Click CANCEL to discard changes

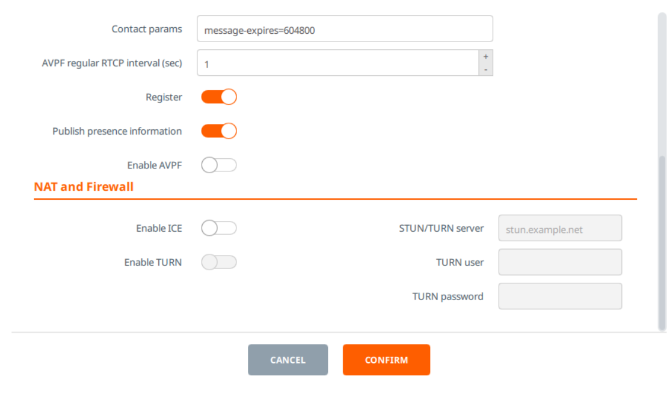tap(288, 359)
